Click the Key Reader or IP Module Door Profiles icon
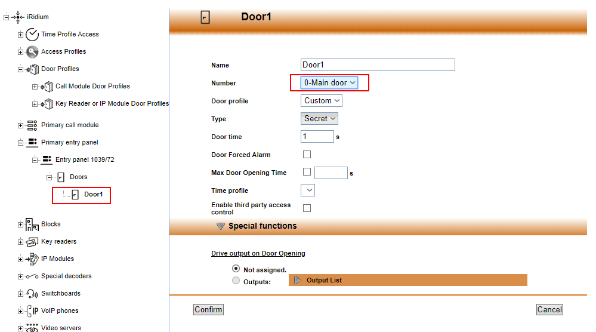Image resolution: width=596 pixels, height=332 pixels. [x=47, y=103]
